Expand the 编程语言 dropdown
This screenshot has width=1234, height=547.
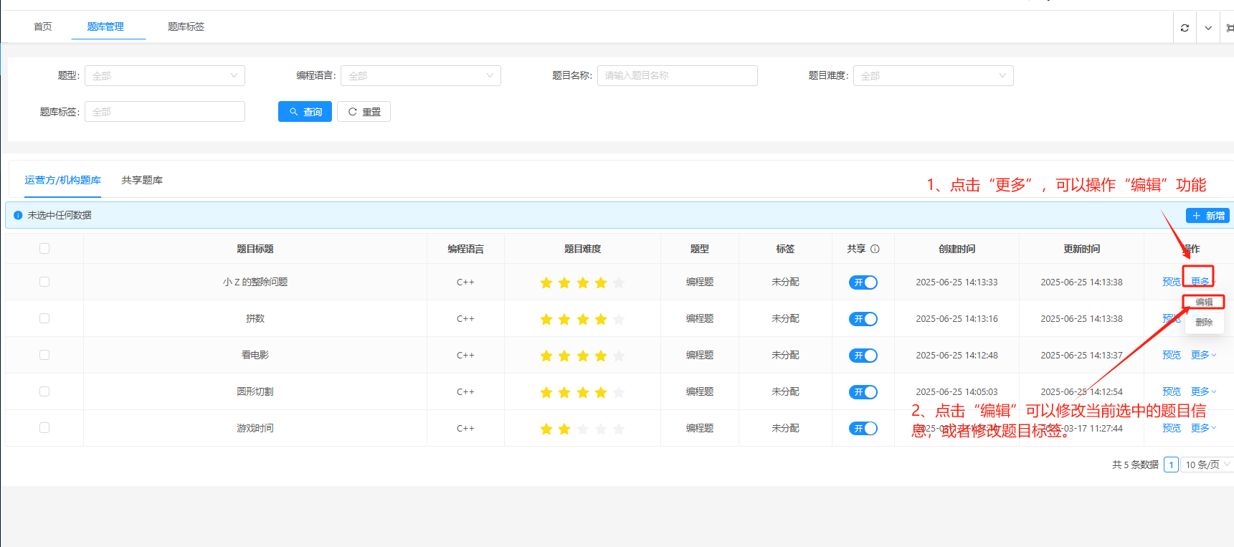[421, 76]
